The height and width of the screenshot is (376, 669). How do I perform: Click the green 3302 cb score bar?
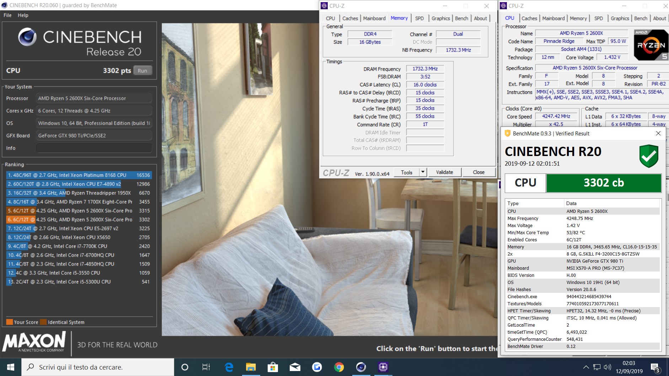(x=604, y=183)
